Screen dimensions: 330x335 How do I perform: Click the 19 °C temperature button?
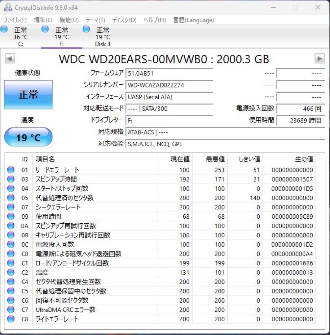[x=29, y=137]
